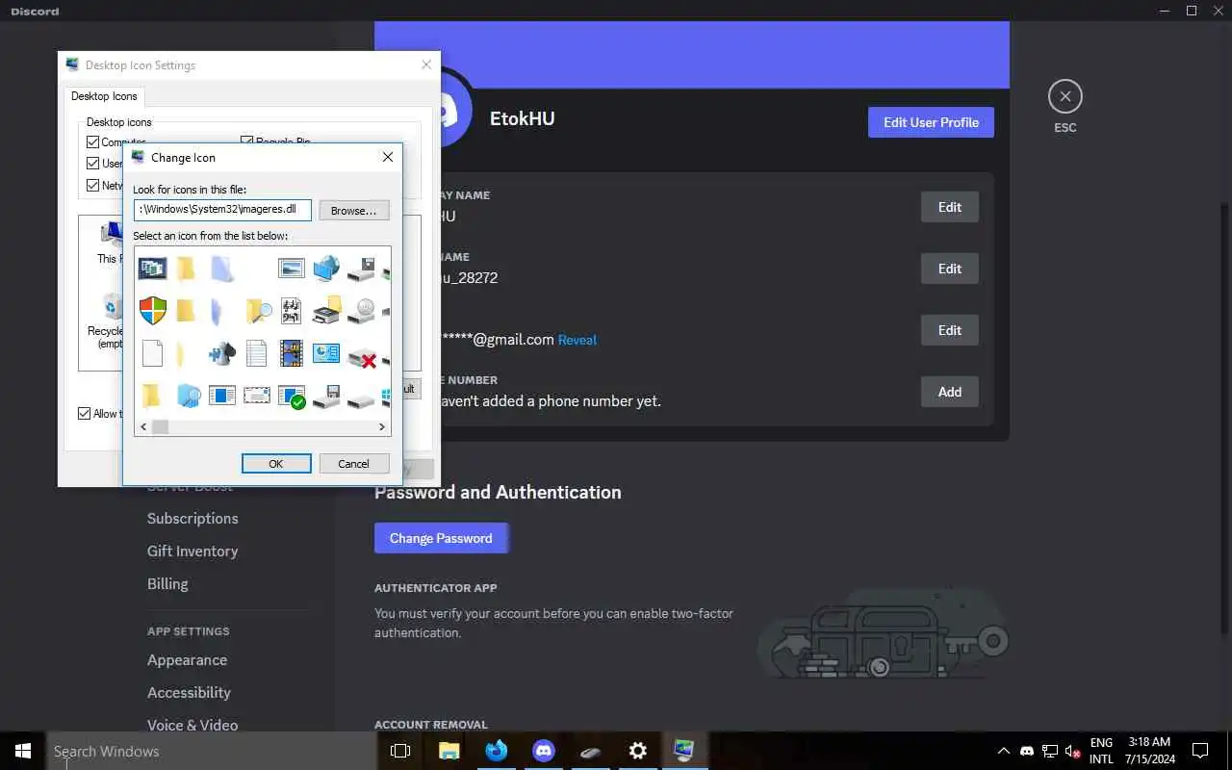Select the drive with red X icon
The width and height of the screenshot is (1232, 770).
pos(361,357)
